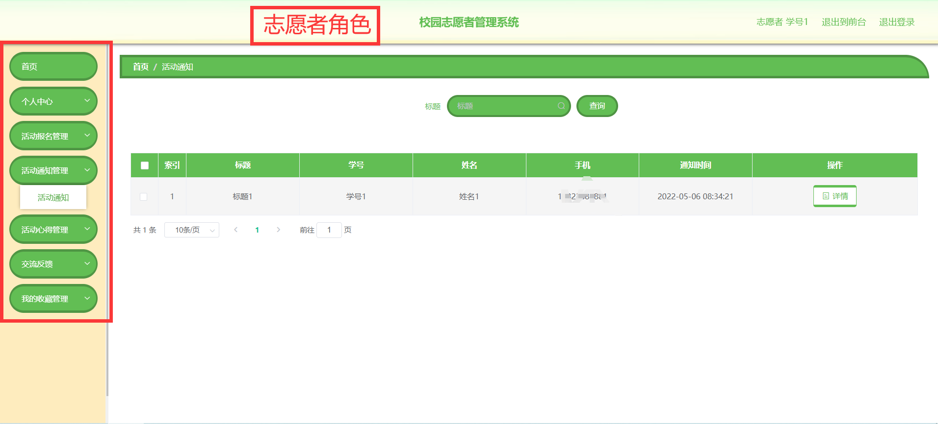Collapse the 活动通知管理 menu
The height and width of the screenshot is (424, 938).
[53, 170]
